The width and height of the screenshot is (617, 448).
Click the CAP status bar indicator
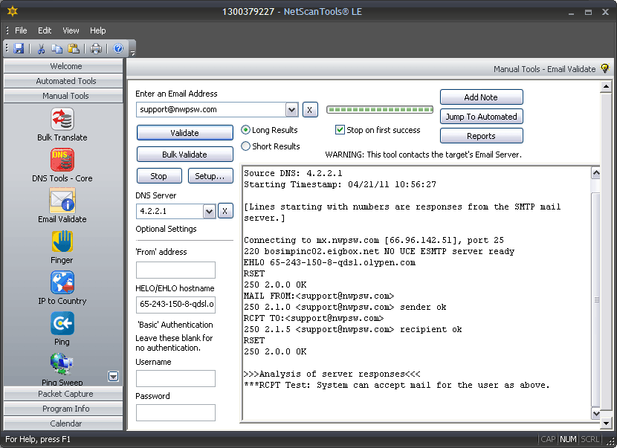pyautogui.click(x=548, y=439)
